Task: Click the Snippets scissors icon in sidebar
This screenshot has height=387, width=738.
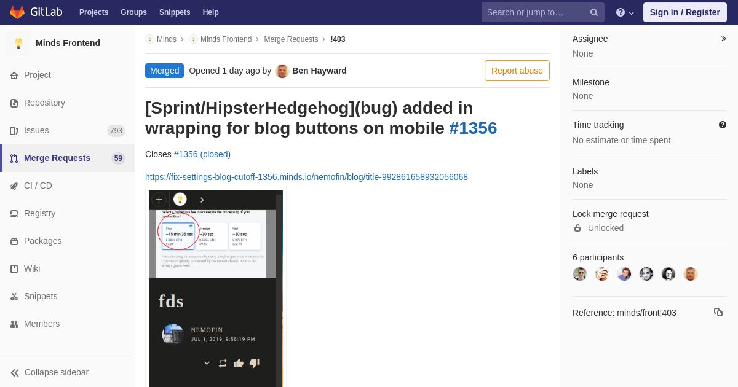Action: click(14, 297)
